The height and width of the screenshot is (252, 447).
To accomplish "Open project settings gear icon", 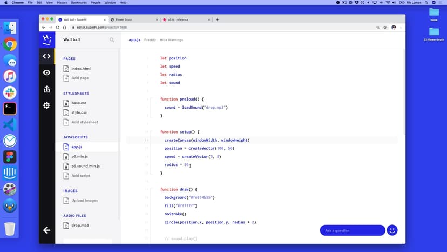I will click(x=46, y=105).
